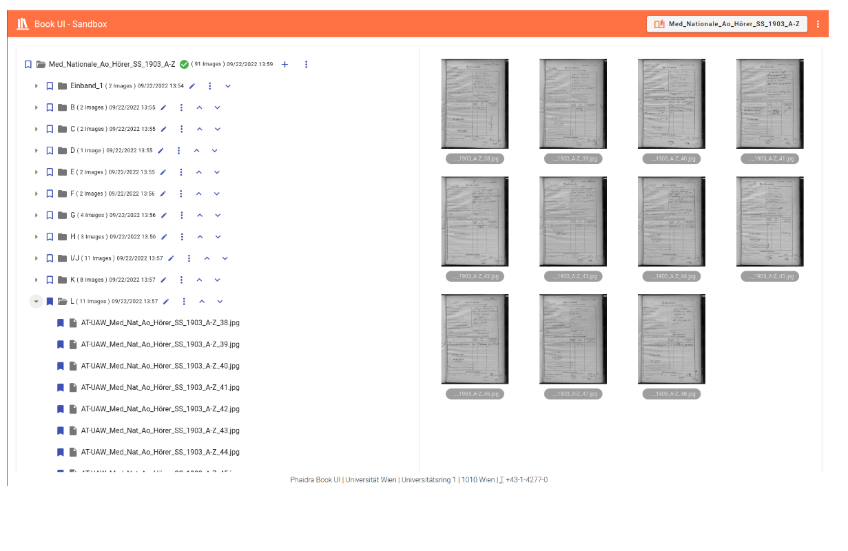Click the add plus icon beside root folder
Viewport: 848px width, 551px height.
[x=285, y=65]
